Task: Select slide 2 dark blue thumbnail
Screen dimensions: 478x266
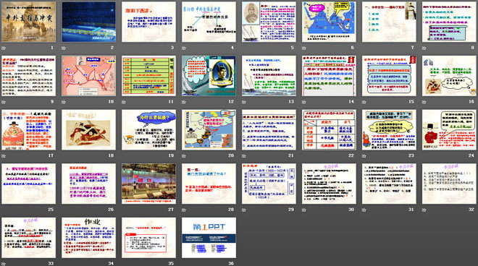Action: [x=88, y=22]
